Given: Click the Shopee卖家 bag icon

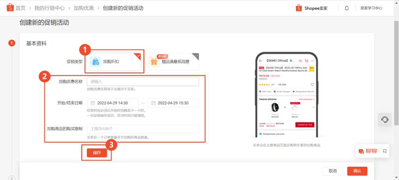Looking at the screenshot, I should (x=299, y=8).
